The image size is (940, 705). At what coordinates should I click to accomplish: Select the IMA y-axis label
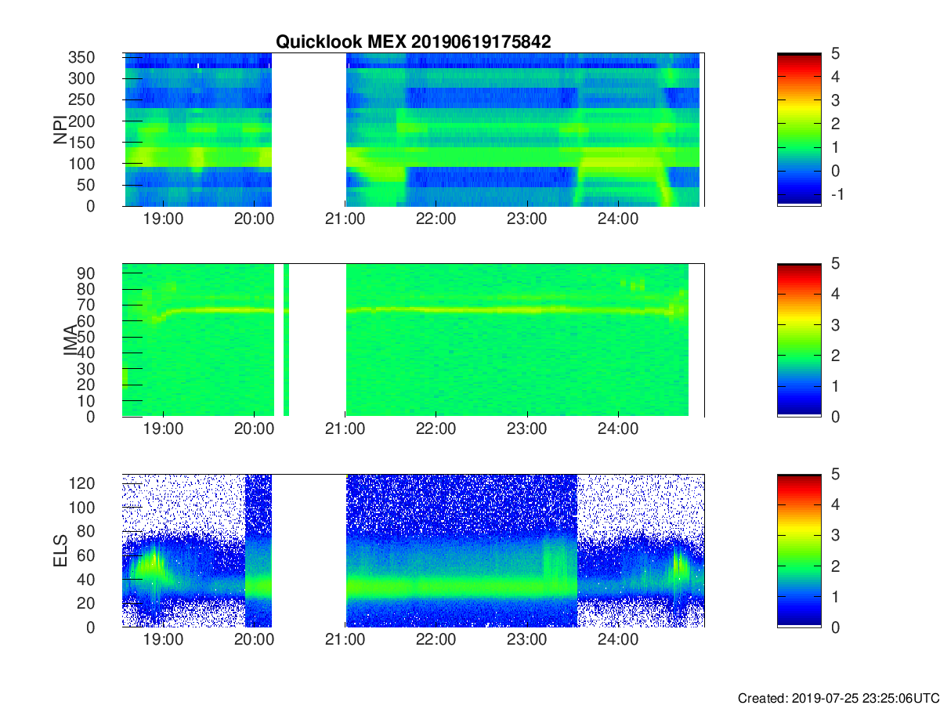tap(70, 340)
